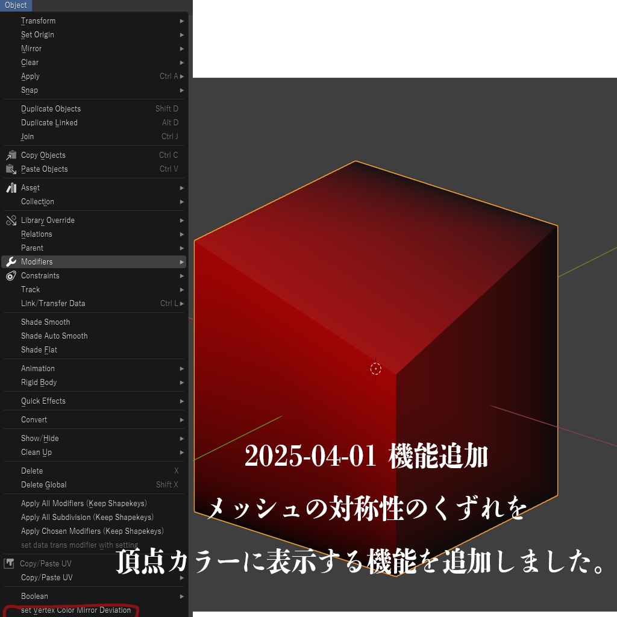Select the Modifiers wrench icon
This screenshot has width=617, height=617.
10,262
